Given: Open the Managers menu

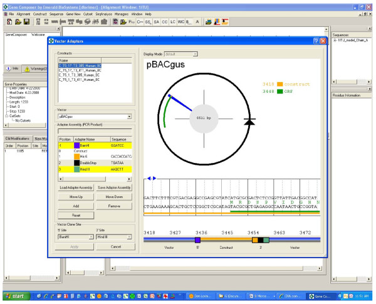Looking at the screenshot, I should click(x=122, y=14).
